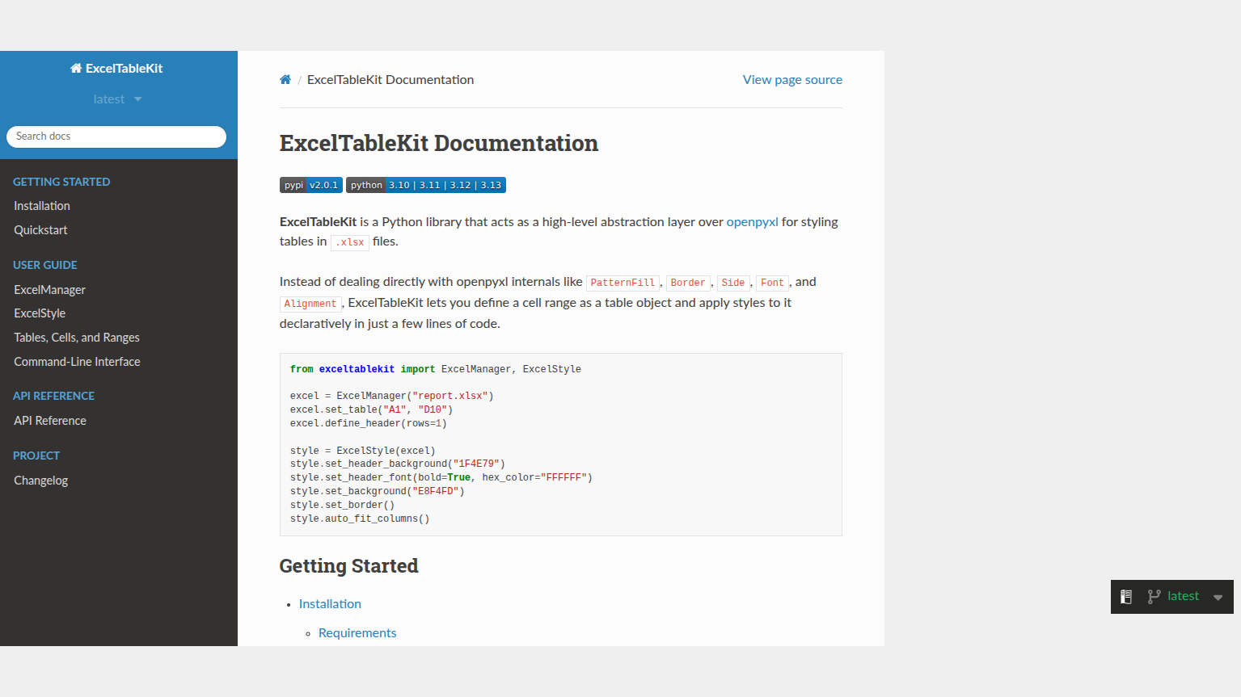Open the Installation link under Getting Started
1241x697 pixels.
coord(330,604)
